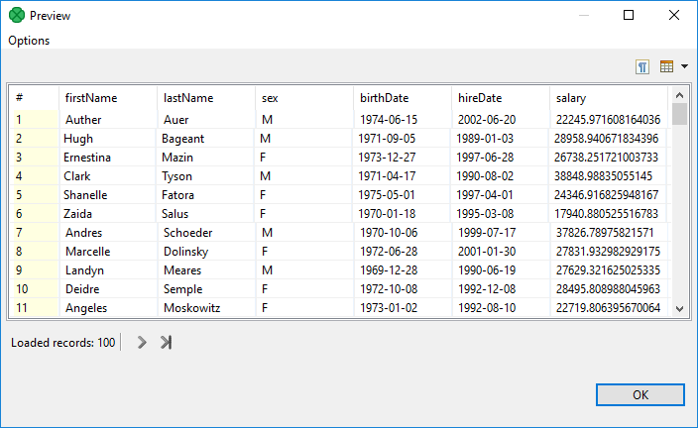Click the firstName column header
This screenshot has height=428, width=698.
coord(91,98)
